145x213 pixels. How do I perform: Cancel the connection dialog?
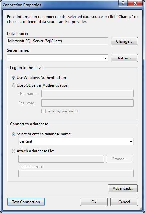point(124,202)
